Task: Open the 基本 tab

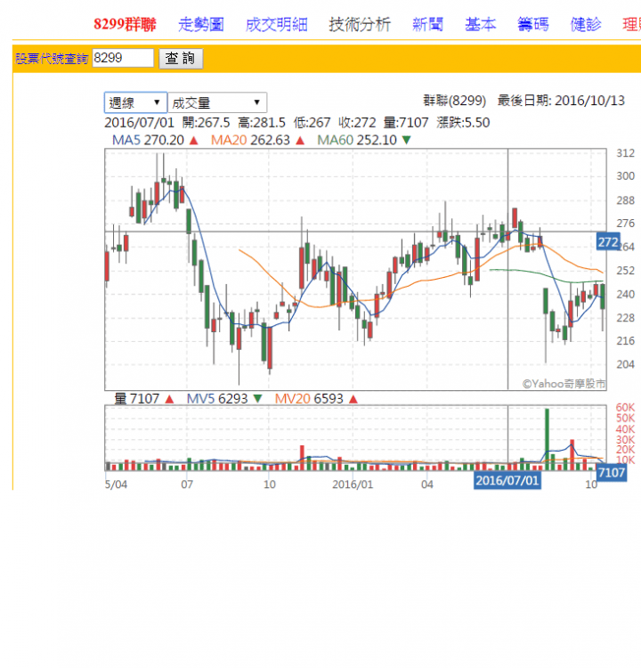Action: click(x=481, y=24)
